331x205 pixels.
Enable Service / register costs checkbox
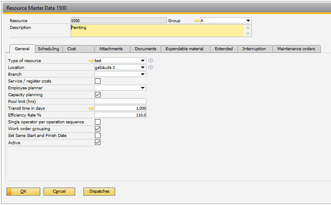97,81
